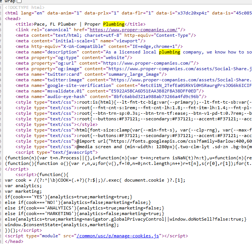Click the html font-size clamp style line
Screen dimensions: 252x244
click(x=134, y=130)
